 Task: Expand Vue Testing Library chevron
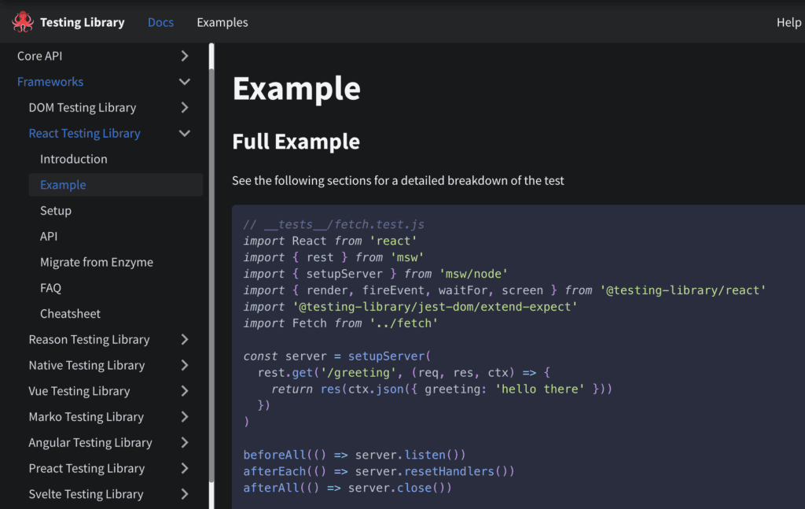coord(185,391)
